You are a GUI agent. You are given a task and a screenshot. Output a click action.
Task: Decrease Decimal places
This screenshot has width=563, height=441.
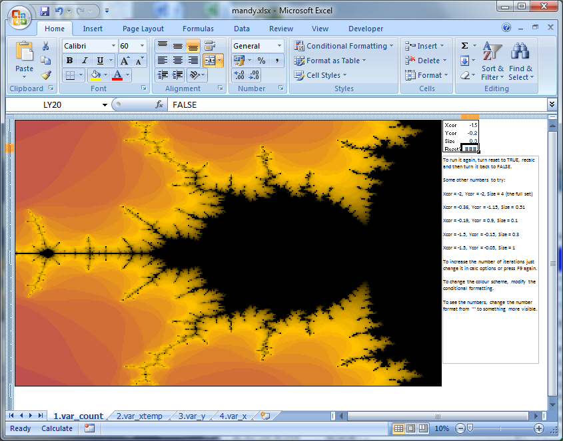(x=254, y=75)
